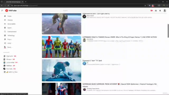Focus the VidTube search field

tap(81, 11)
